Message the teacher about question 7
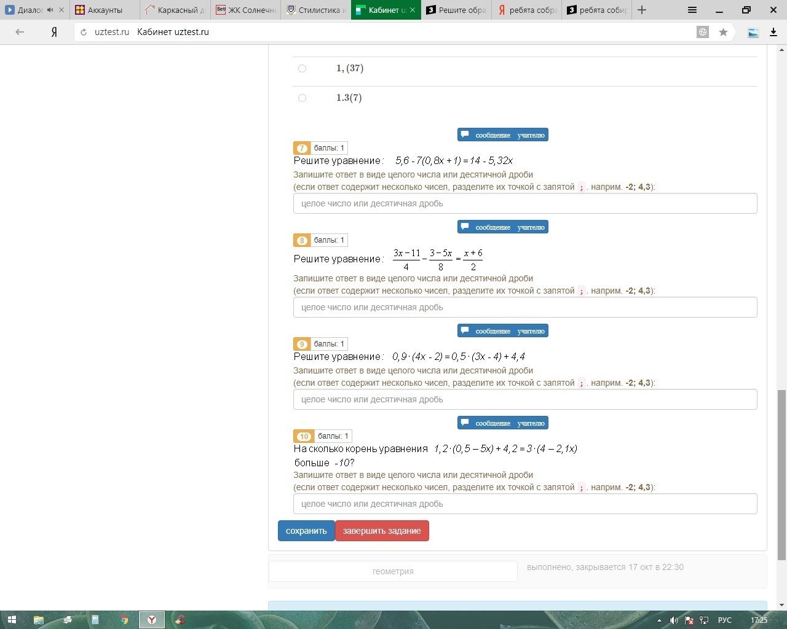787x629 pixels. click(502, 135)
